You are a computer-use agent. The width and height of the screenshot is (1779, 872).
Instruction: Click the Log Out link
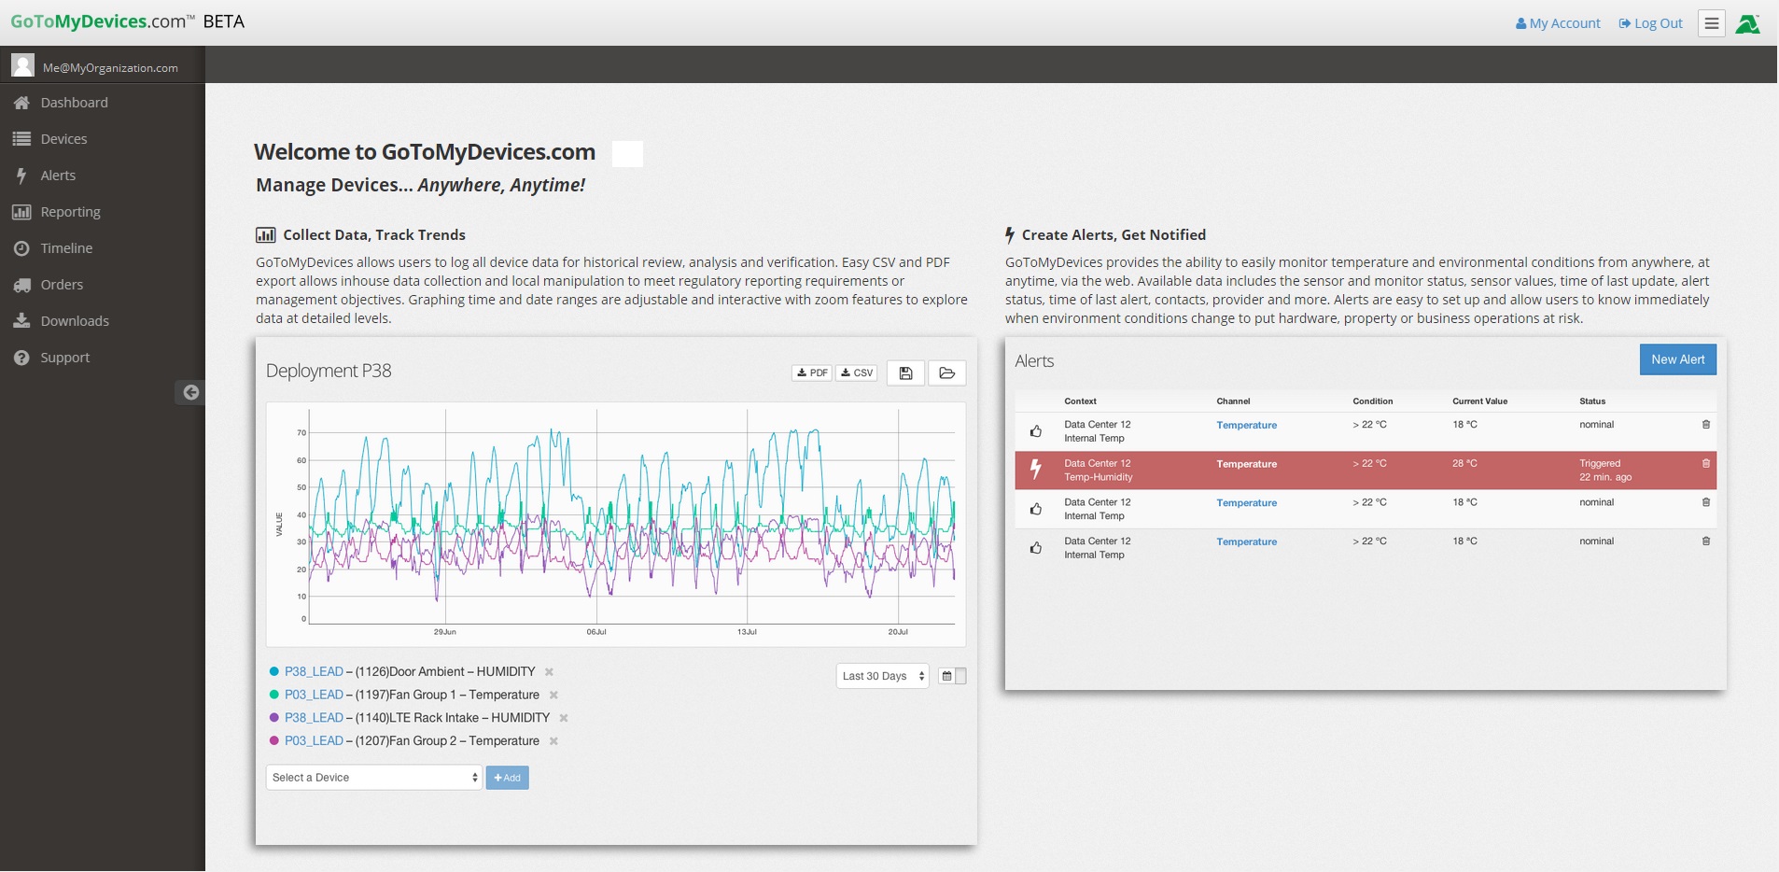coord(1650,24)
